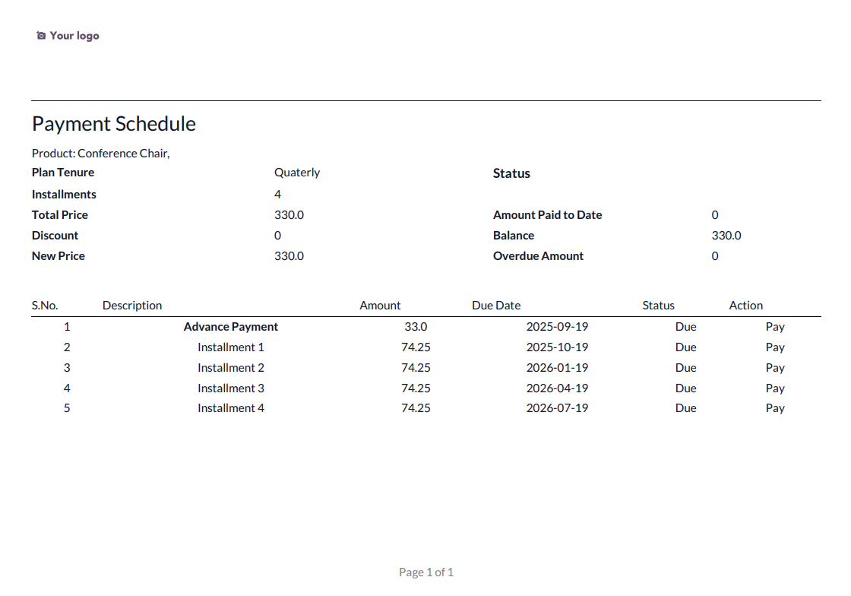The width and height of the screenshot is (851, 596).
Task: Click the due date 2025-10-19
Action: (558, 347)
